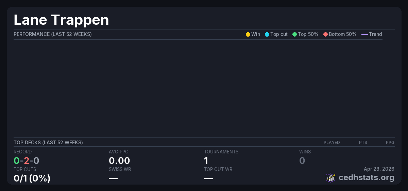Image resolution: width=408 pixels, height=191 pixels.
Task: Click the Top Decks (Last 52 Weeks) heading
Action: pos(48,143)
